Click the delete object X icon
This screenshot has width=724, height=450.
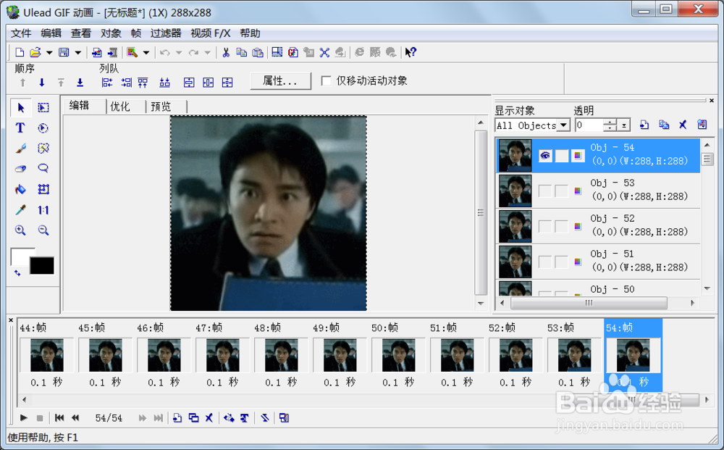click(683, 125)
